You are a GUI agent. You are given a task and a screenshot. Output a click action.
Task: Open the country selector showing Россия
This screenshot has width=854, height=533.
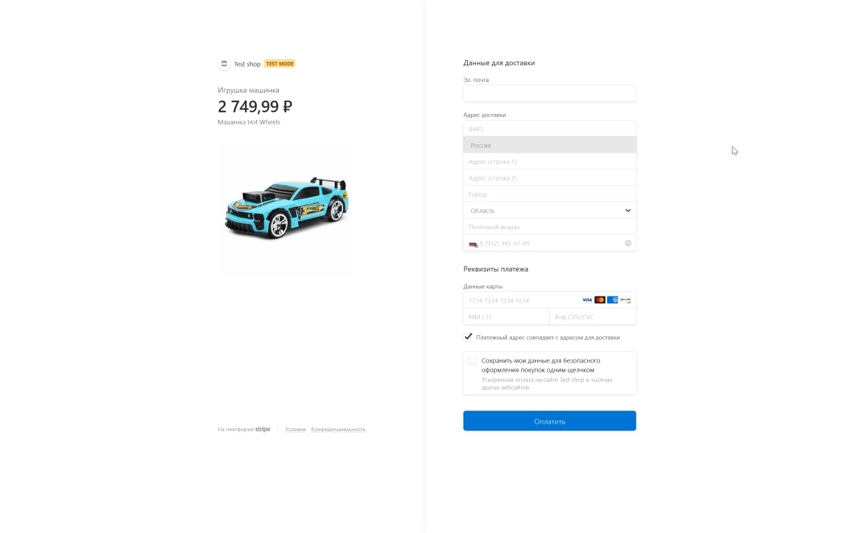click(549, 145)
